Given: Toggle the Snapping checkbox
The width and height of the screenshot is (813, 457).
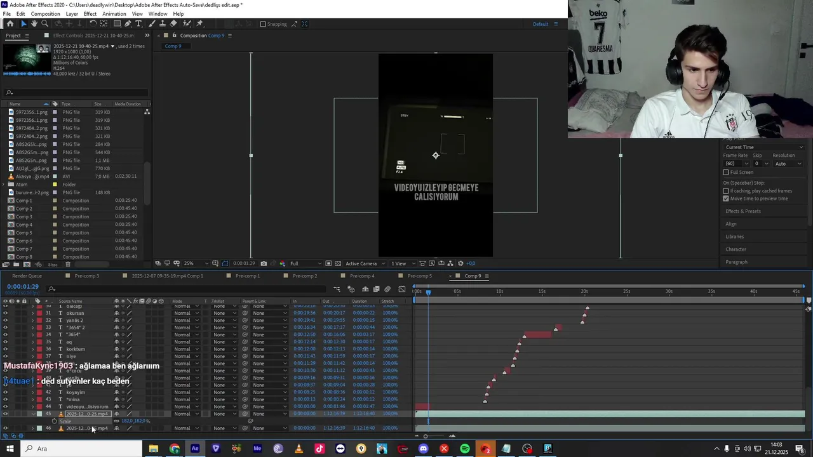Looking at the screenshot, I should 263,24.
